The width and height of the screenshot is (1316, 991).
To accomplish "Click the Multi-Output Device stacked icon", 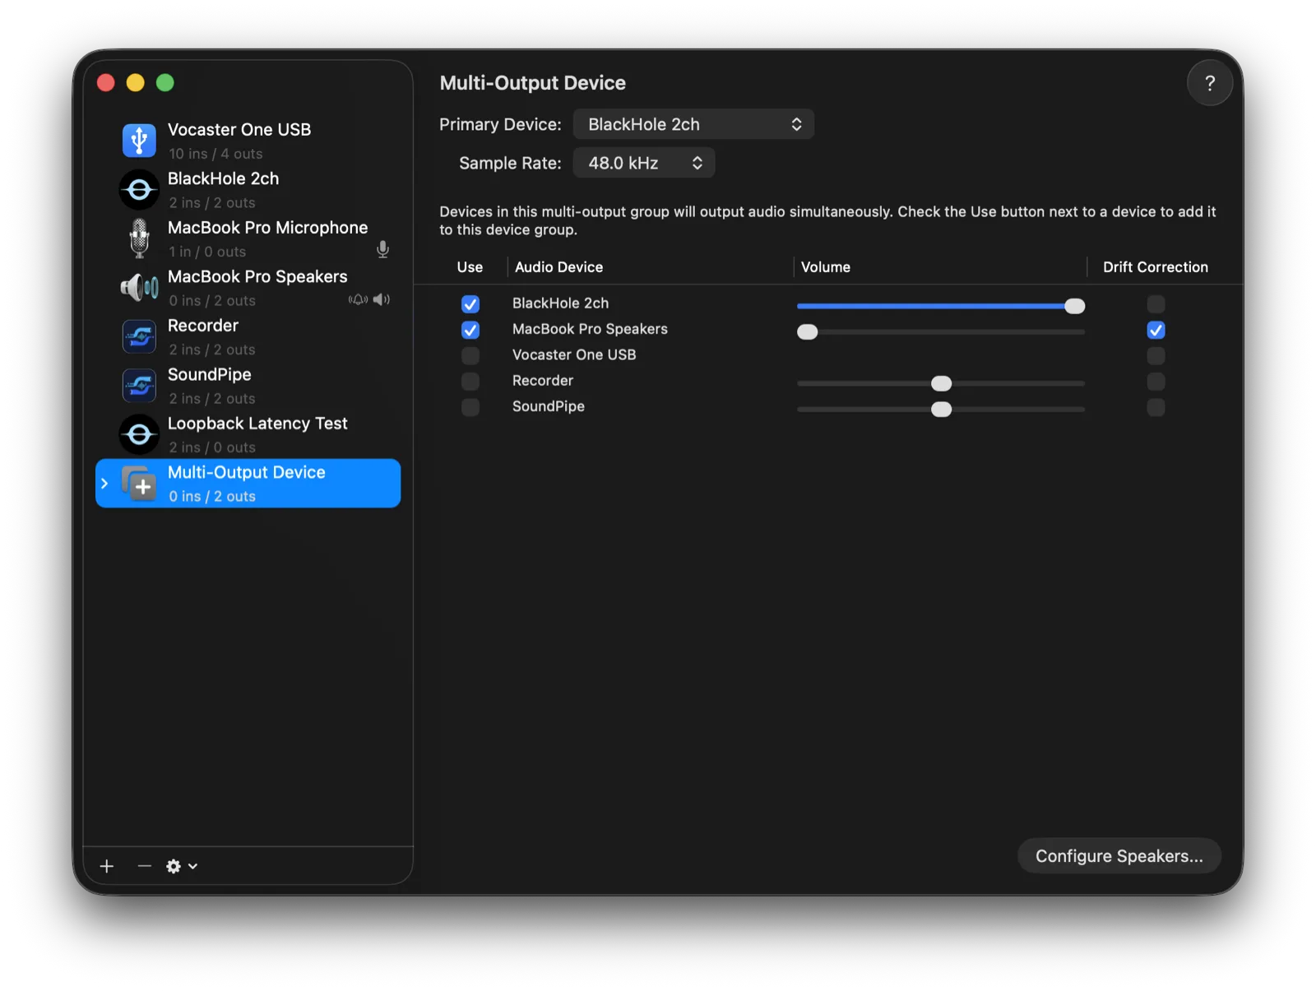I will point(139,484).
